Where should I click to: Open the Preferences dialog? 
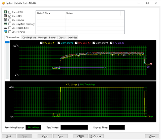click(x=96, y=136)
